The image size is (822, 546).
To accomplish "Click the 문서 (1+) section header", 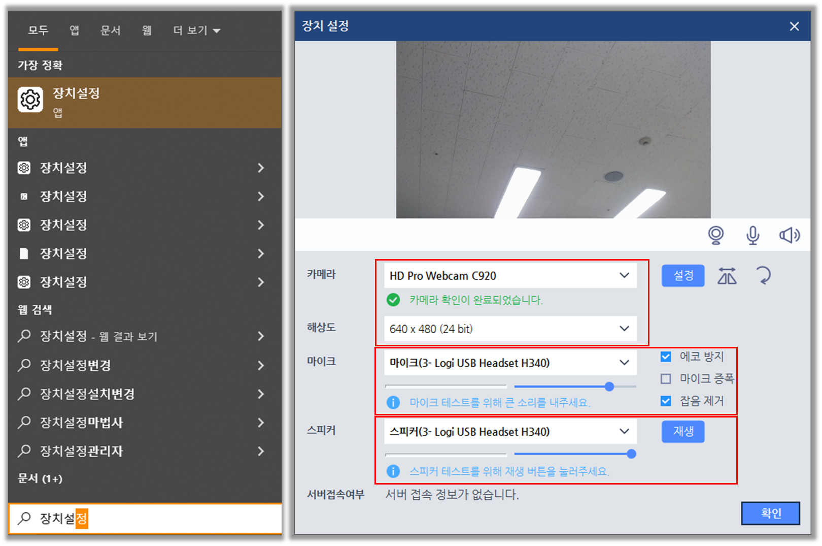I will [40, 478].
